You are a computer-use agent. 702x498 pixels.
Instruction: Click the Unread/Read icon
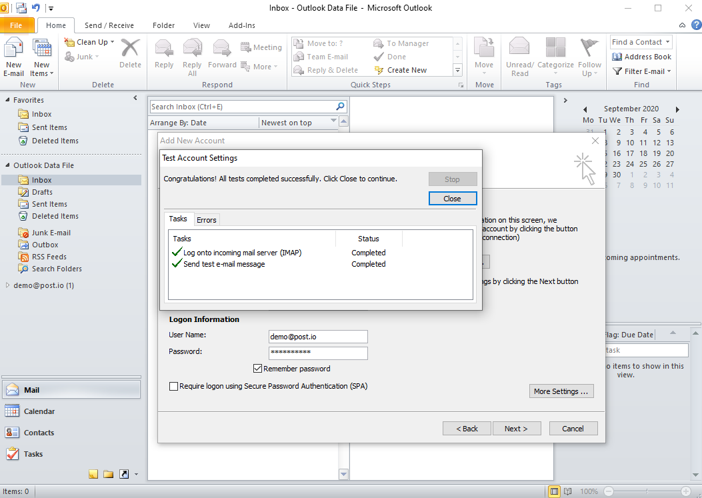(519, 47)
